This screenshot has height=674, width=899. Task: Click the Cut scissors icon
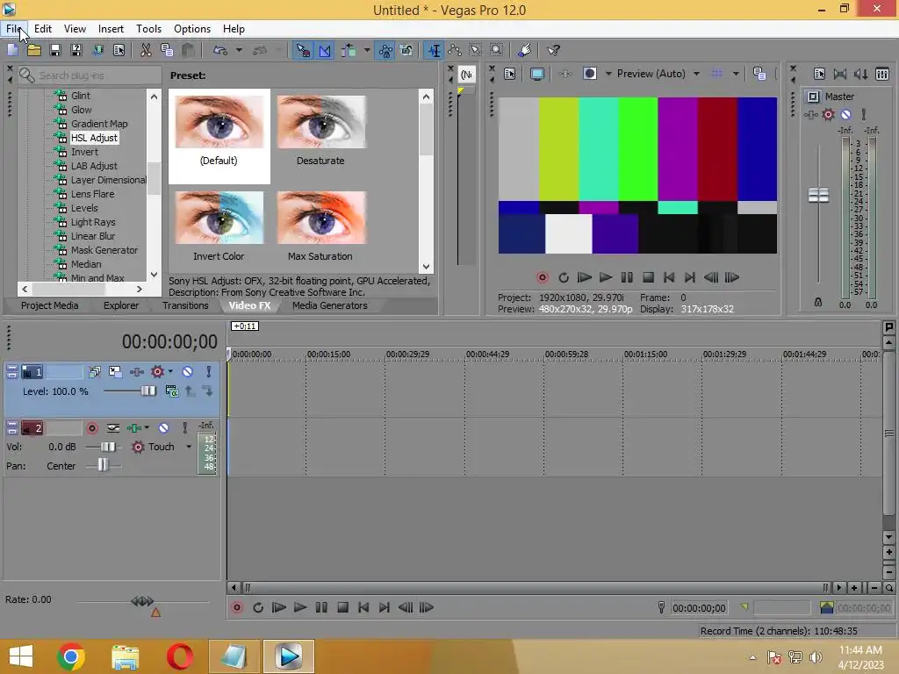146,50
